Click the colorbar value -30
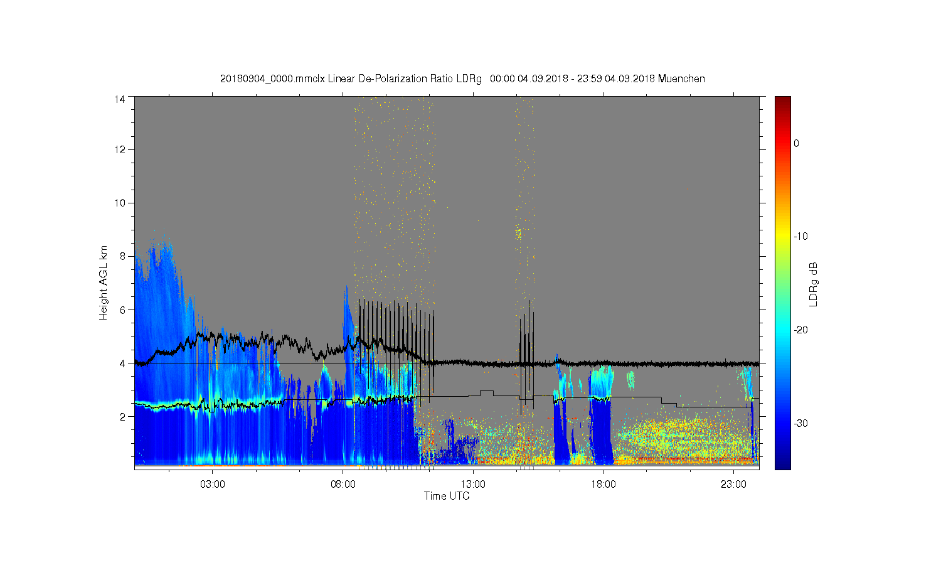The image size is (941, 565). point(800,424)
